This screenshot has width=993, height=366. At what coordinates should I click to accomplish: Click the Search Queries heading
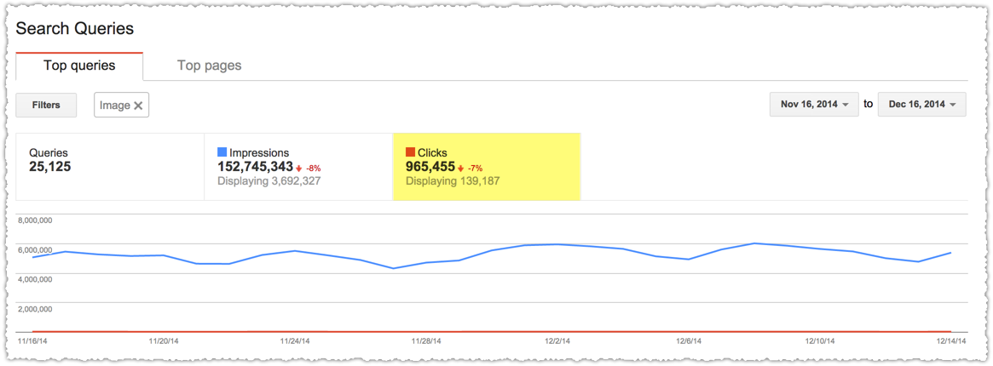pyautogui.click(x=75, y=28)
